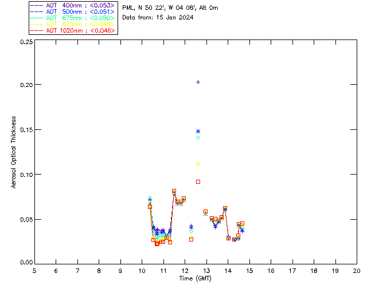This screenshot has height=293, width=367.
Task: Click the Aerosol Optical Thickness axis title
Action: [14, 152]
